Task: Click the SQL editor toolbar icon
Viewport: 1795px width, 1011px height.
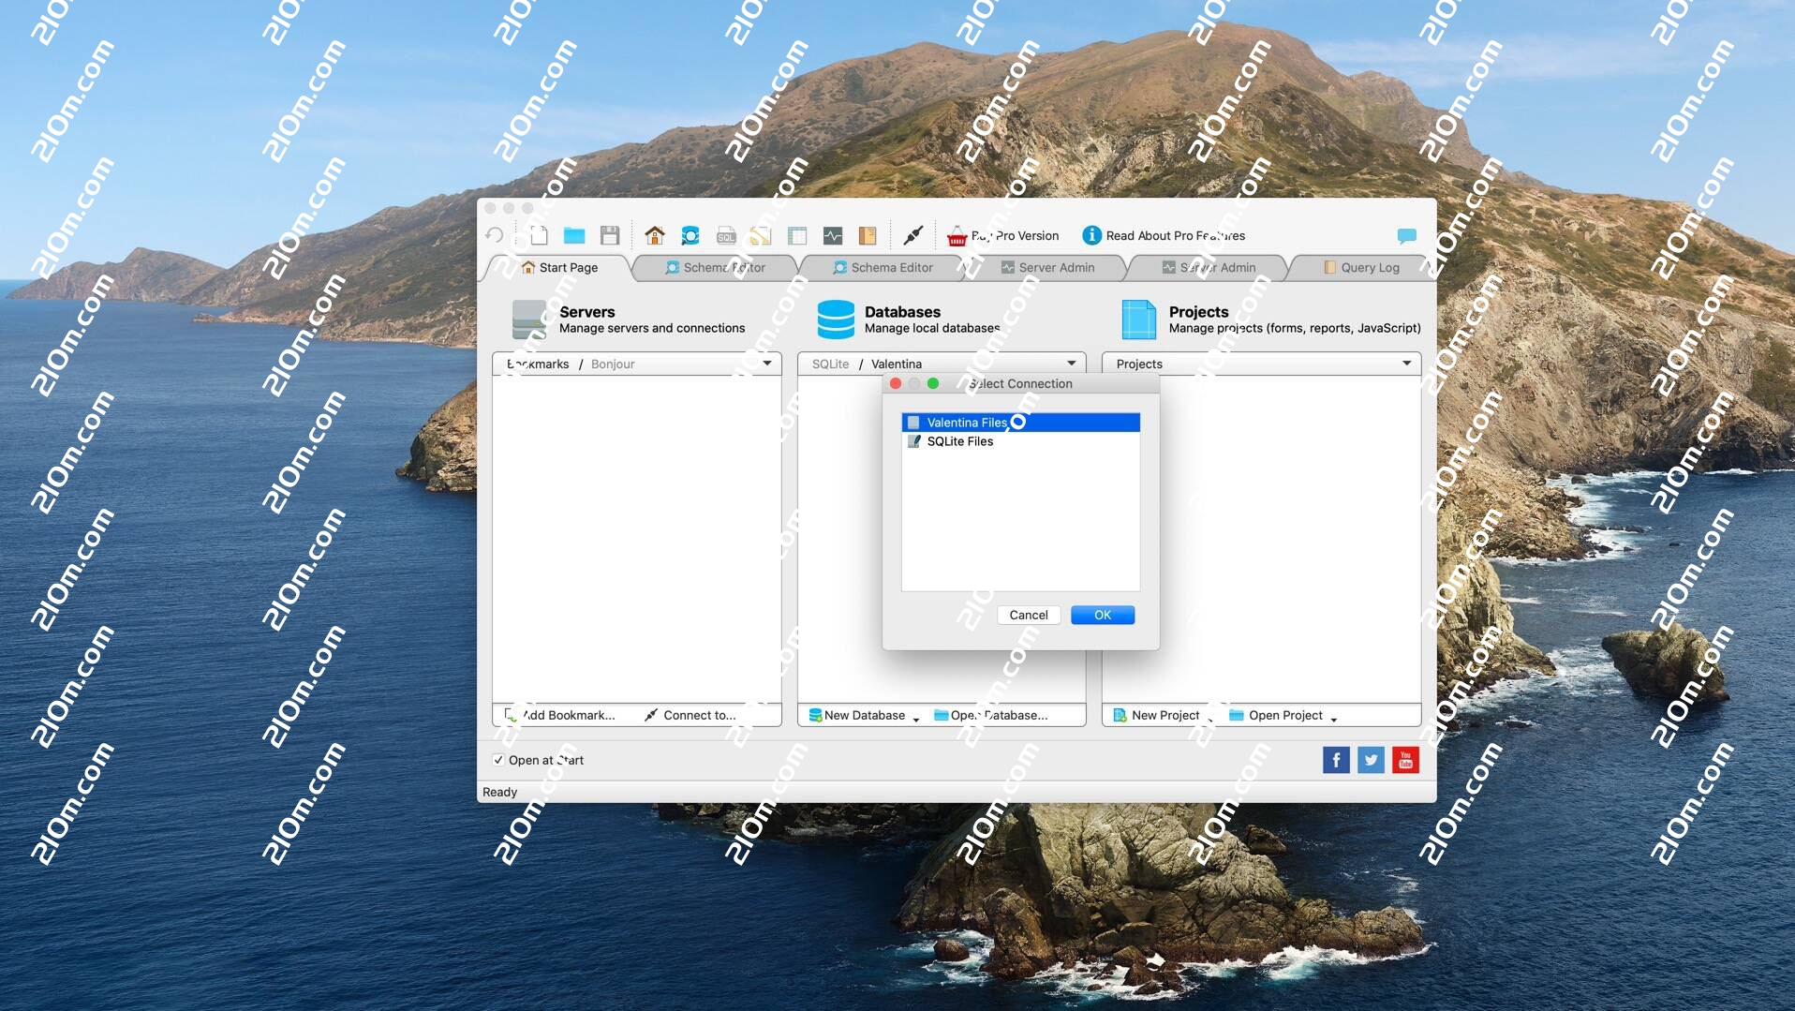Action: (726, 235)
